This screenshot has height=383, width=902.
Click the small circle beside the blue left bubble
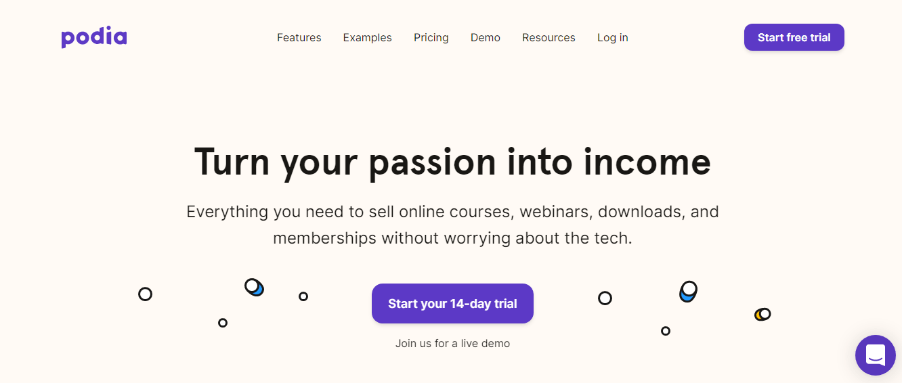(x=303, y=296)
